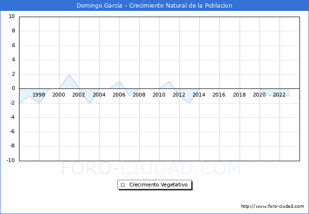The height and width of the screenshot is (214, 309).
Task: Open the foro-ciudad.com URL text
Action: [272, 206]
